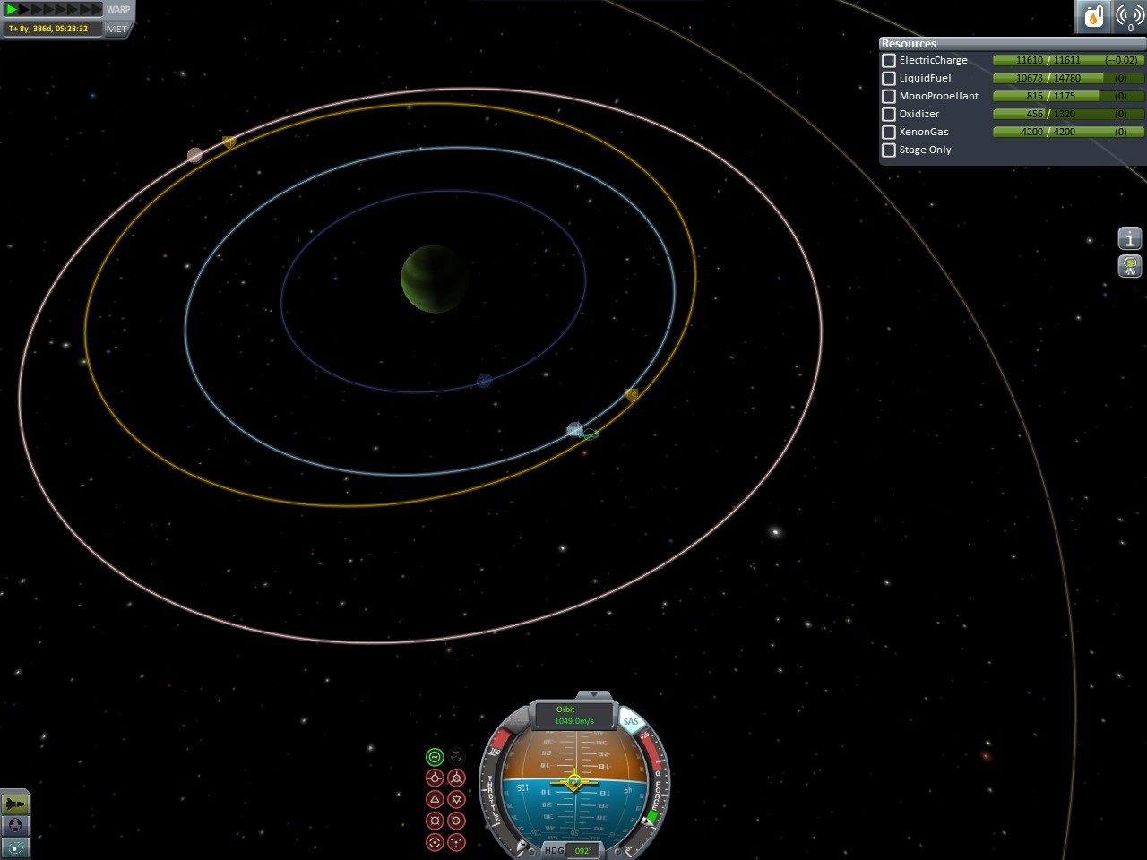Click the yellow marker near the pink moon
The height and width of the screenshot is (860, 1147).
(x=229, y=142)
